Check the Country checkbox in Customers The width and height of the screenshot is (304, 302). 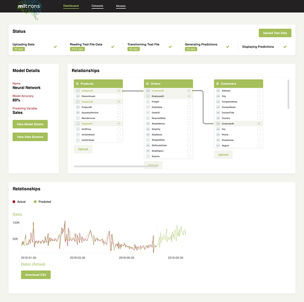259,118
